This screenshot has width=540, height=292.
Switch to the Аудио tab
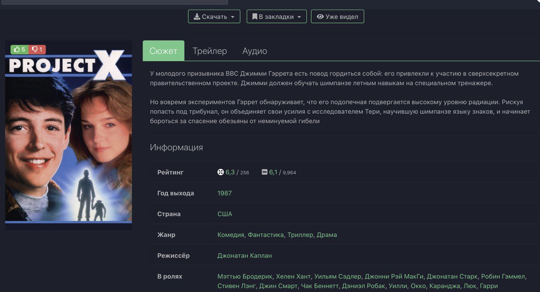[x=254, y=51]
